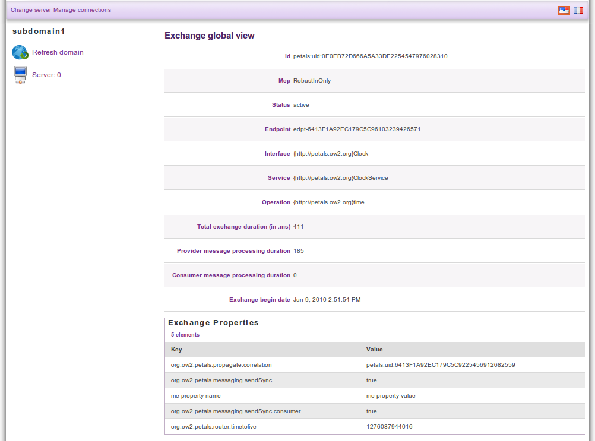Click the Refresh domain text link

[58, 52]
